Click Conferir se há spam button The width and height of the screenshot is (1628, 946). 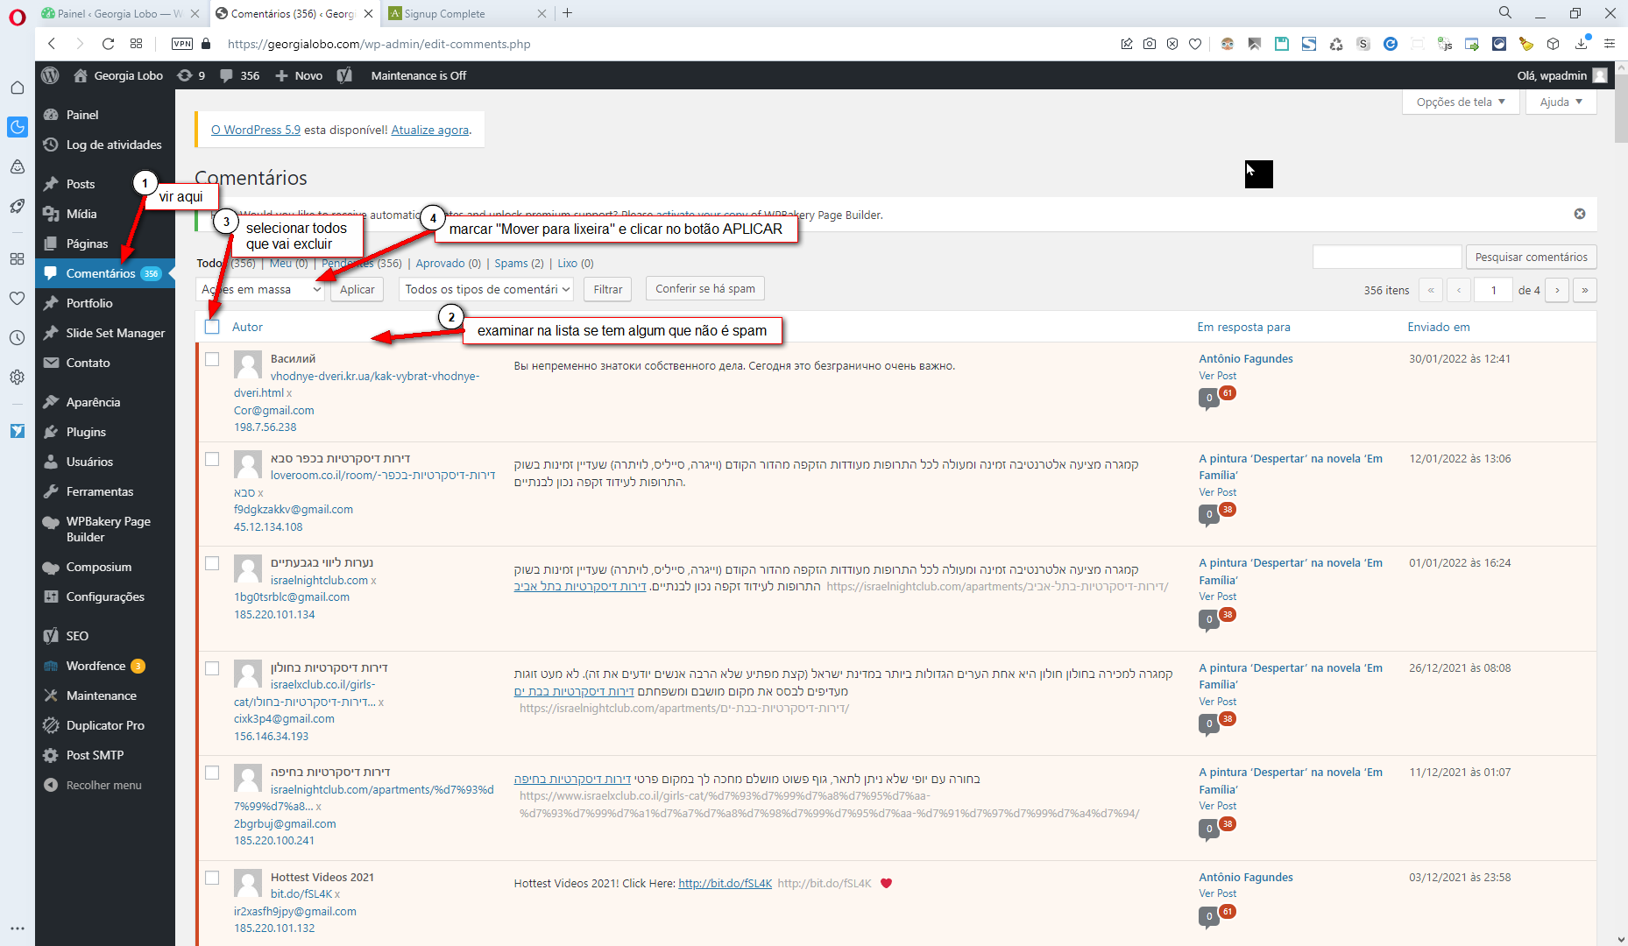click(705, 288)
